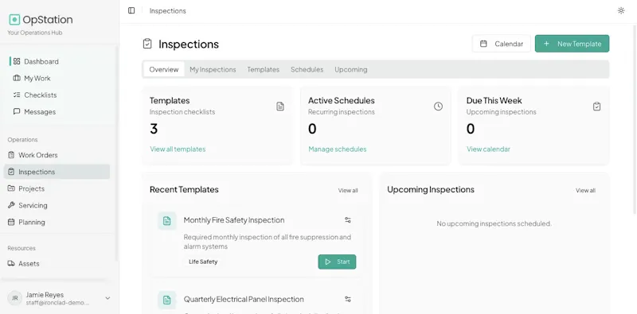Click the Monthly Fire Safety document icon
Viewport: 637px width, 314px height.
(x=166, y=221)
